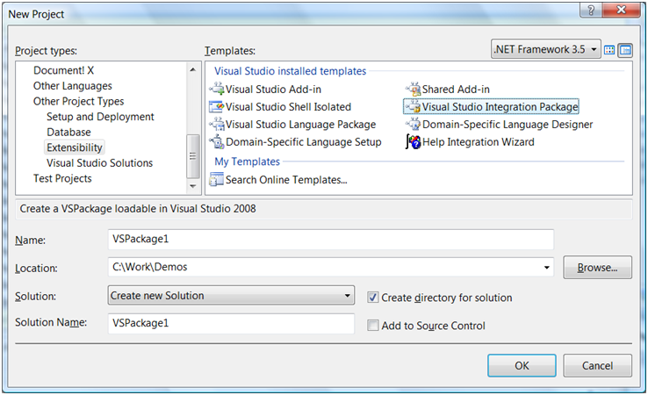Screen dimensions: 648x395
Task: Select Visual Studio Solutions project type
Action: (99, 162)
